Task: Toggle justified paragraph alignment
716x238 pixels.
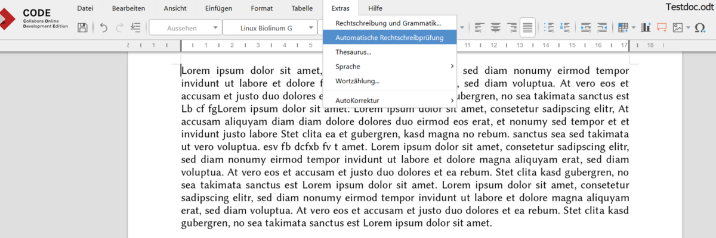Action: click(527, 27)
